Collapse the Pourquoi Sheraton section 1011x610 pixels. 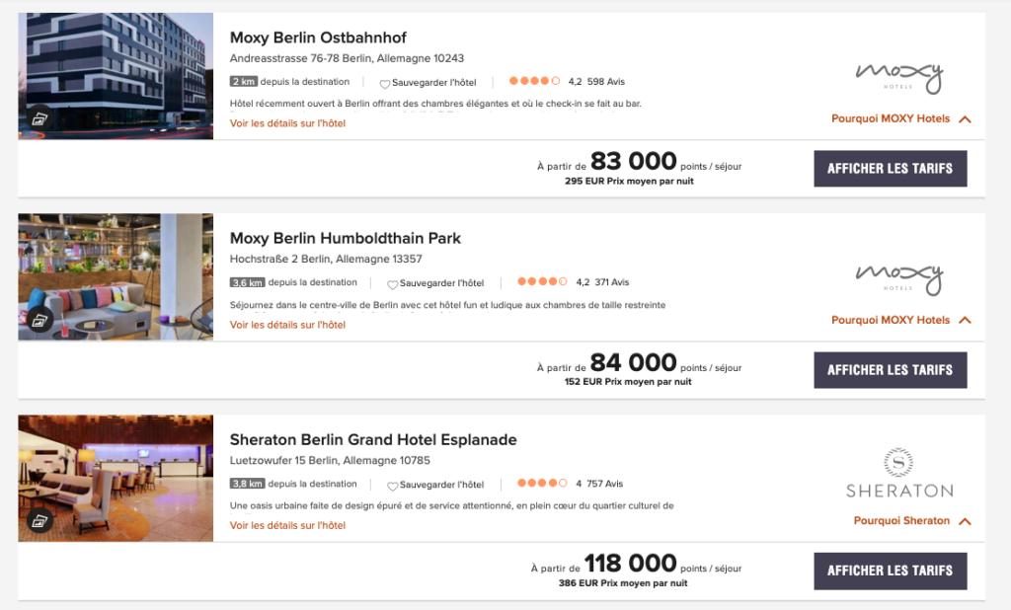click(965, 521)
